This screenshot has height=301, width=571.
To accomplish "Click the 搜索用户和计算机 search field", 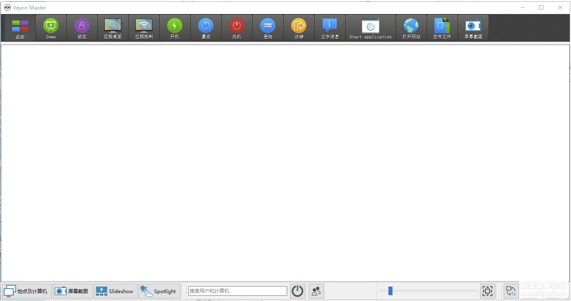I will (x=237, y=291).
